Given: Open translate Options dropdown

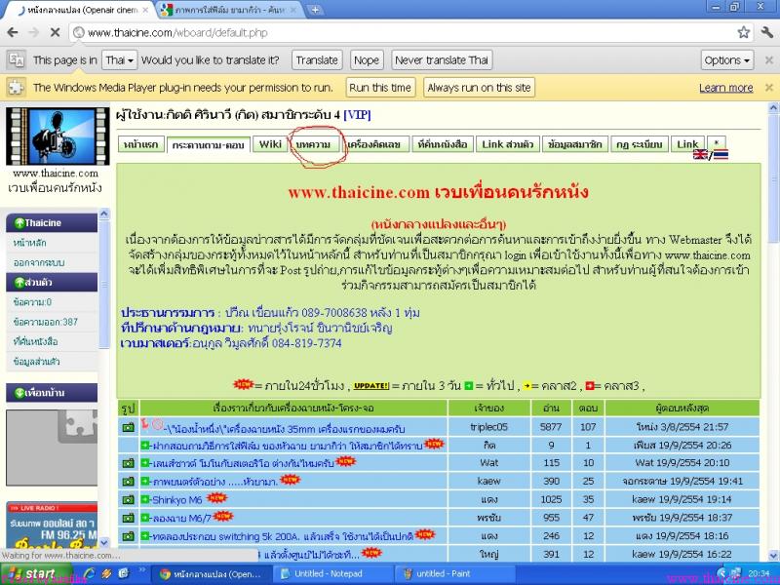Looking at the screenshot, I should pos(726,60).
